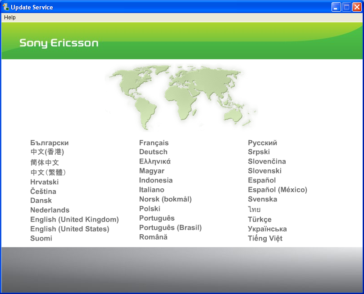The image size is (364, 294).
Task: Choose Deutsch as the language
Action: [153, 152]
